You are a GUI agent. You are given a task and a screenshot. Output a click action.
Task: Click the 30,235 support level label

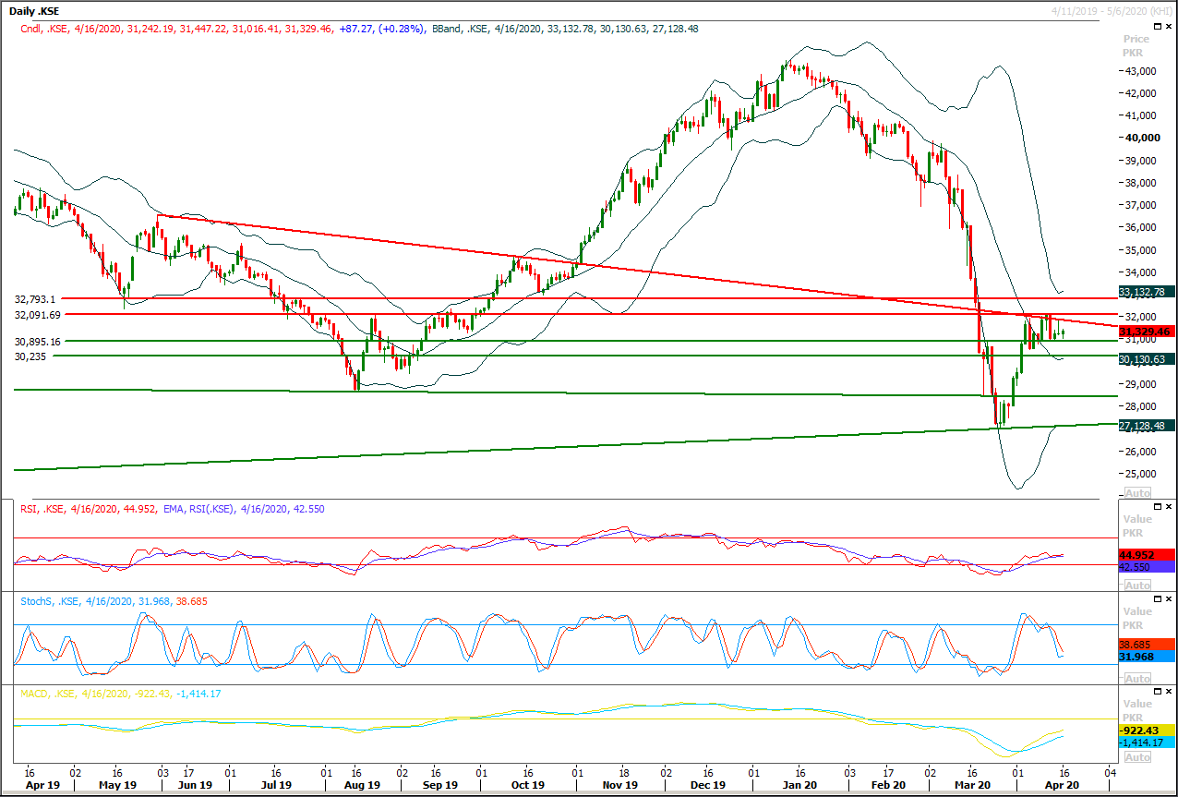tap(30, 356)
